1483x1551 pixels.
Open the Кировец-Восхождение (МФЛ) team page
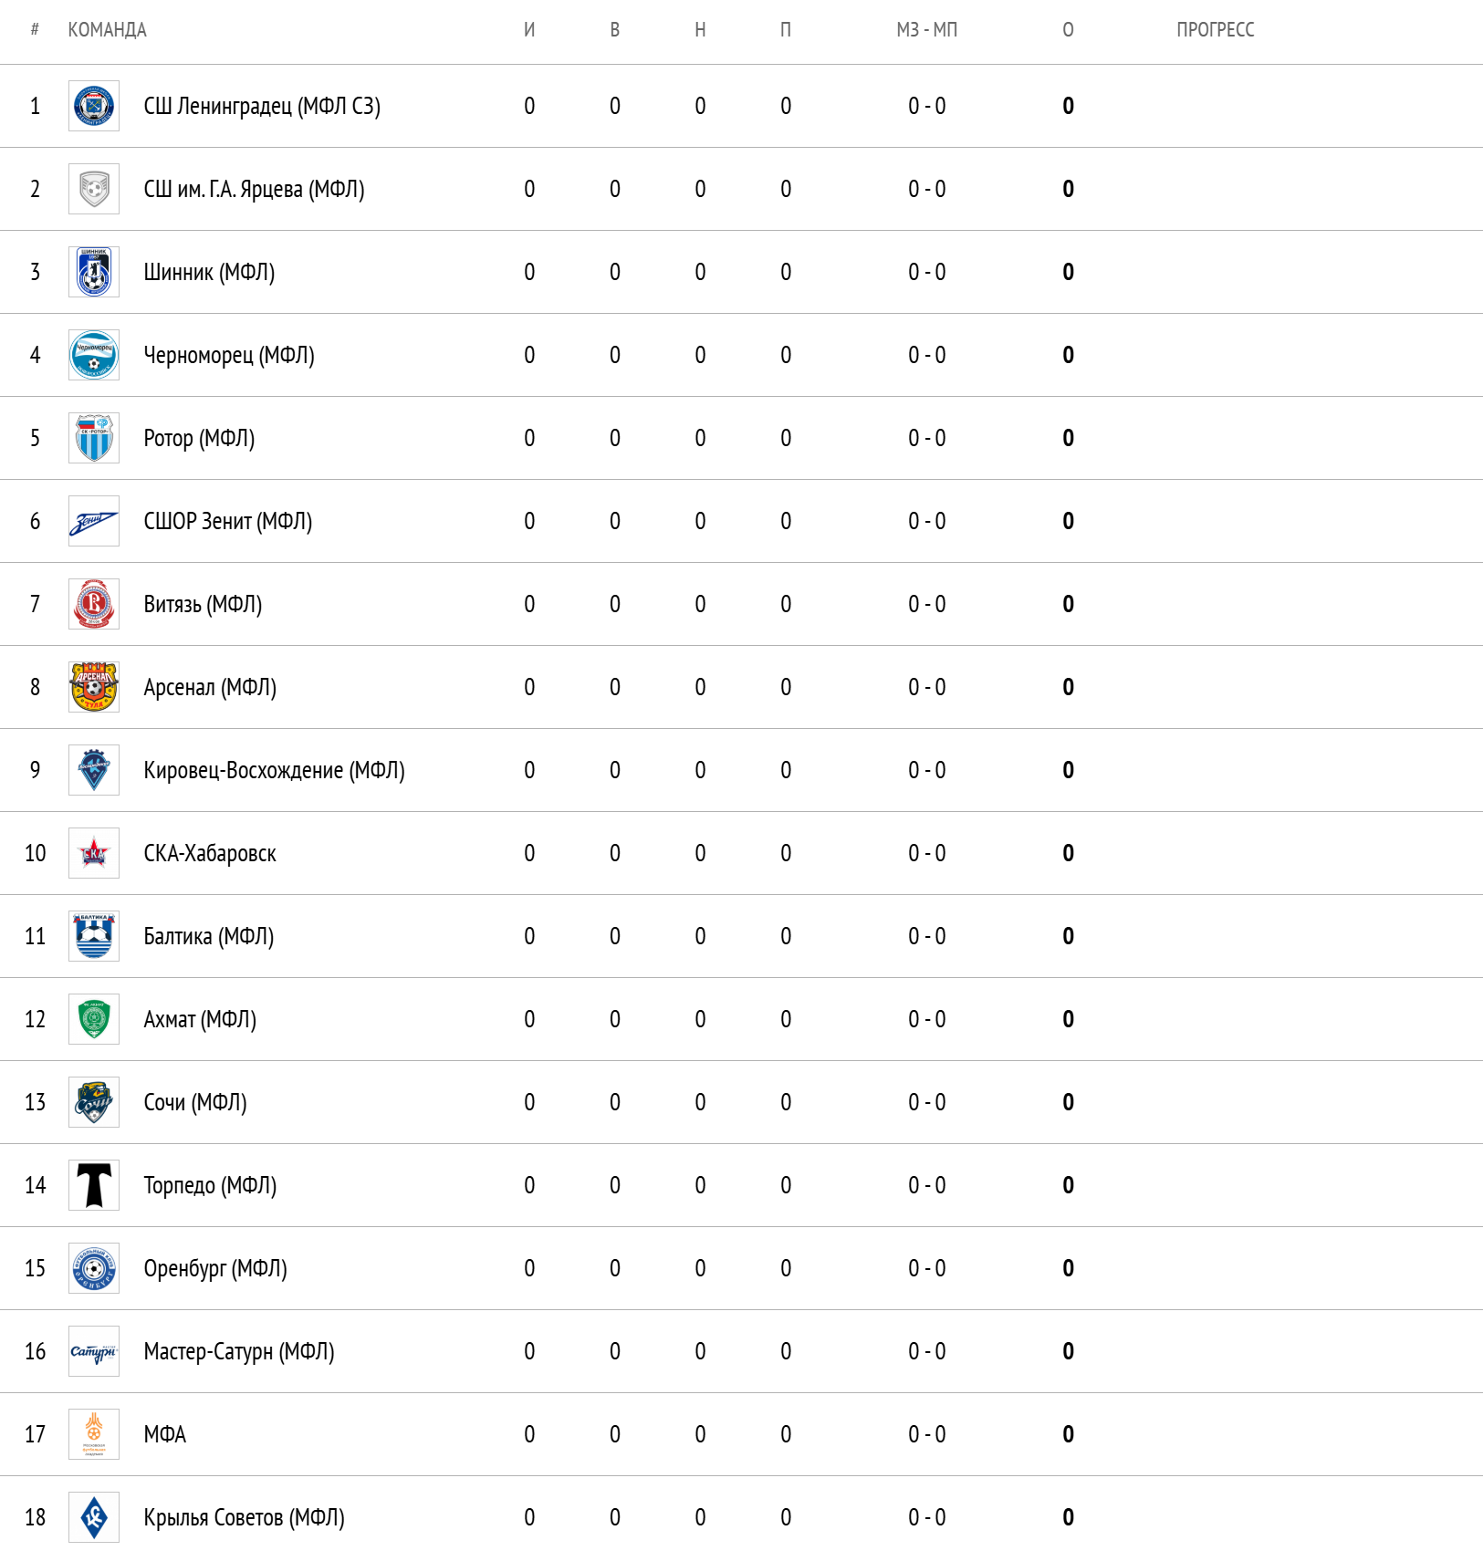(x=274, y=770)
